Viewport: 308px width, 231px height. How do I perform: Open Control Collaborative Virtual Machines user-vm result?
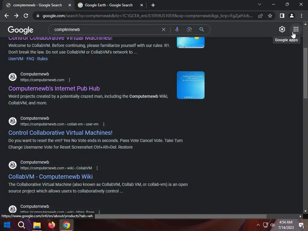coord(60,133)
